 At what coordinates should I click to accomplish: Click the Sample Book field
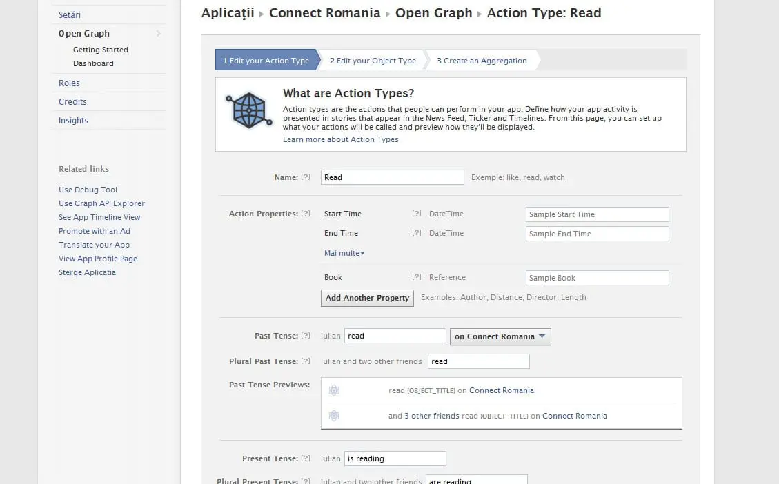point(597,278)
